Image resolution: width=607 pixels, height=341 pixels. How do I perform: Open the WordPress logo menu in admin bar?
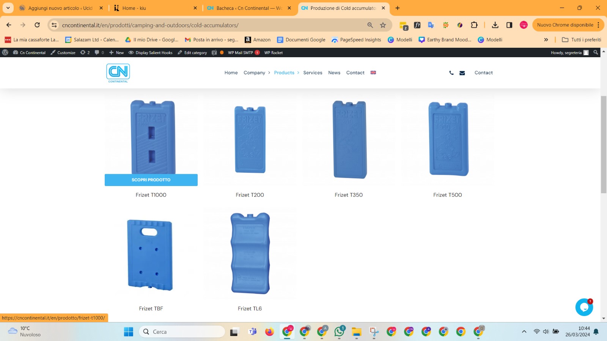click(5, 53)
